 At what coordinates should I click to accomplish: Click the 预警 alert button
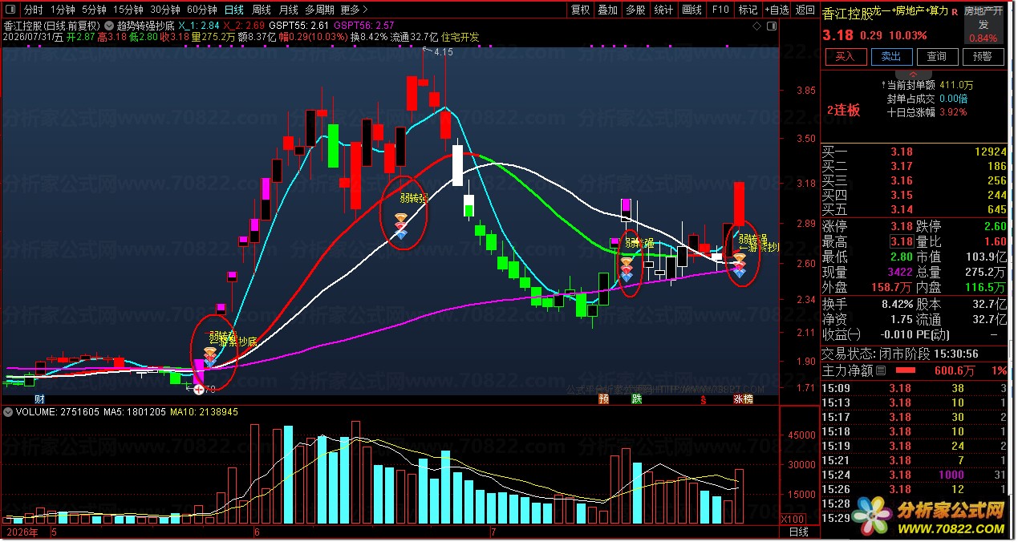click(x=983, y=57)
